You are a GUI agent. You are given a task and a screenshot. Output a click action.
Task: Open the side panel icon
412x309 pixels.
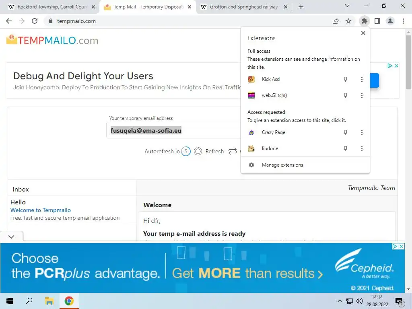pyautogui.click(x=377, y=21)
